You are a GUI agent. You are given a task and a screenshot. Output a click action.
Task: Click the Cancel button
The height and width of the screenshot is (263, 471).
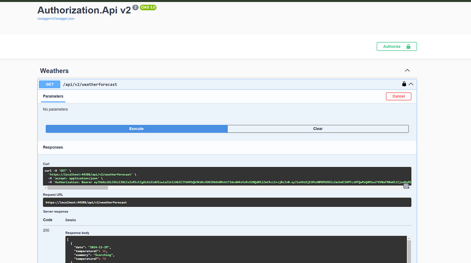[x=399, y=96]
